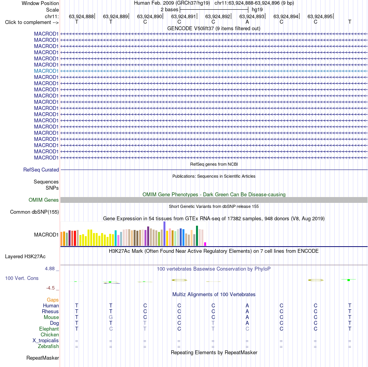
Task: Click the SNPs label under Sequences
Action: (x=52, y=188)
